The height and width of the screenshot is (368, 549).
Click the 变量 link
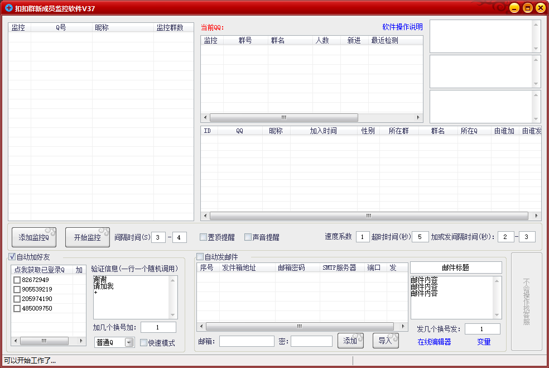coord(484,342)
